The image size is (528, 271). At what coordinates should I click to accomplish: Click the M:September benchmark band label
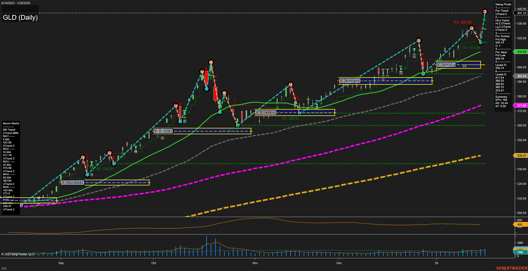click(72, 182)
